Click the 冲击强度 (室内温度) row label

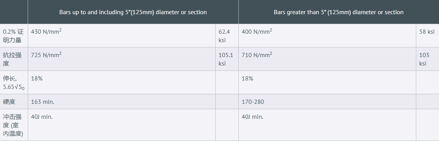point(13,125)
